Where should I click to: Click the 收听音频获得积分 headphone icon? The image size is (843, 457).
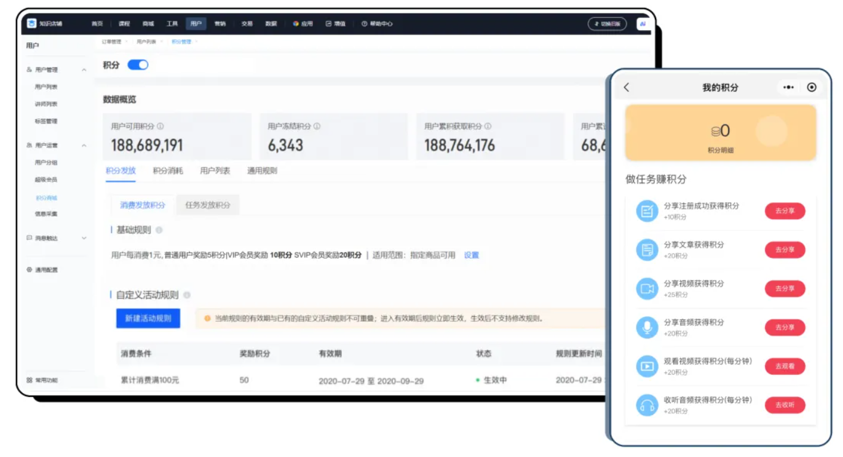click(x=647, y=405)
